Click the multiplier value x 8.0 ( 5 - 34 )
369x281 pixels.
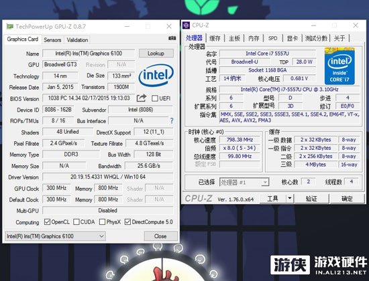[x=240, y=148]
